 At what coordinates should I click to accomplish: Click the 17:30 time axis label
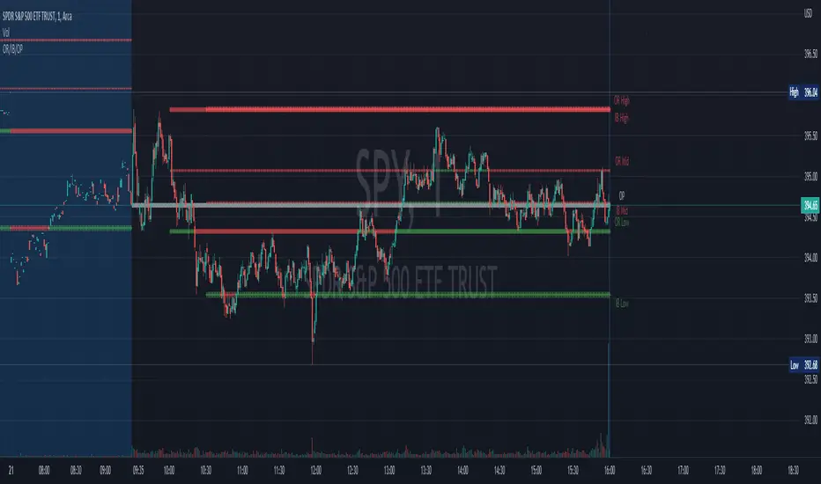click(x=720, y=471)
